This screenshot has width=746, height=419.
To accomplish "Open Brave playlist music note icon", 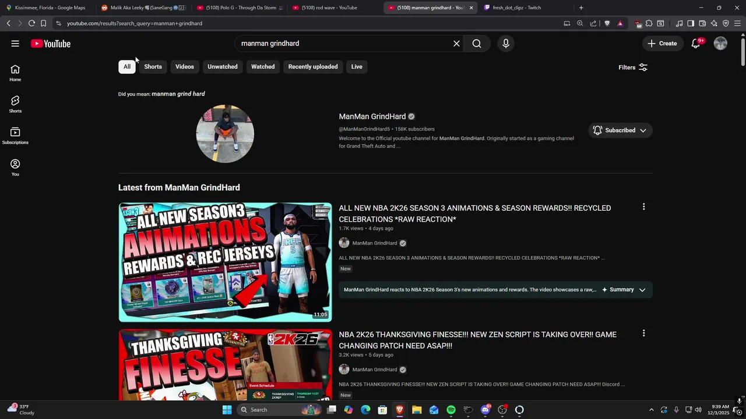I will pyautogui.click(x=679, y=23).
